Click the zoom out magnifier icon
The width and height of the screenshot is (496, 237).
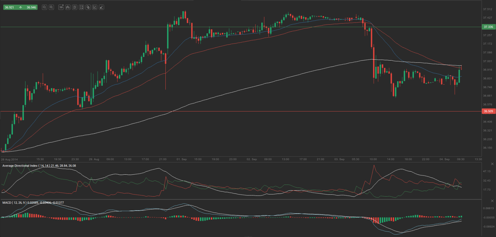[x=44, y=7]
